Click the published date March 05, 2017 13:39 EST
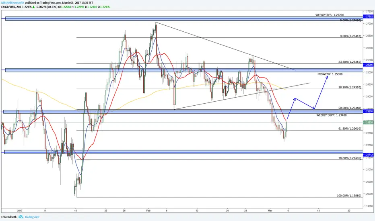 click(x=77, y=3)
